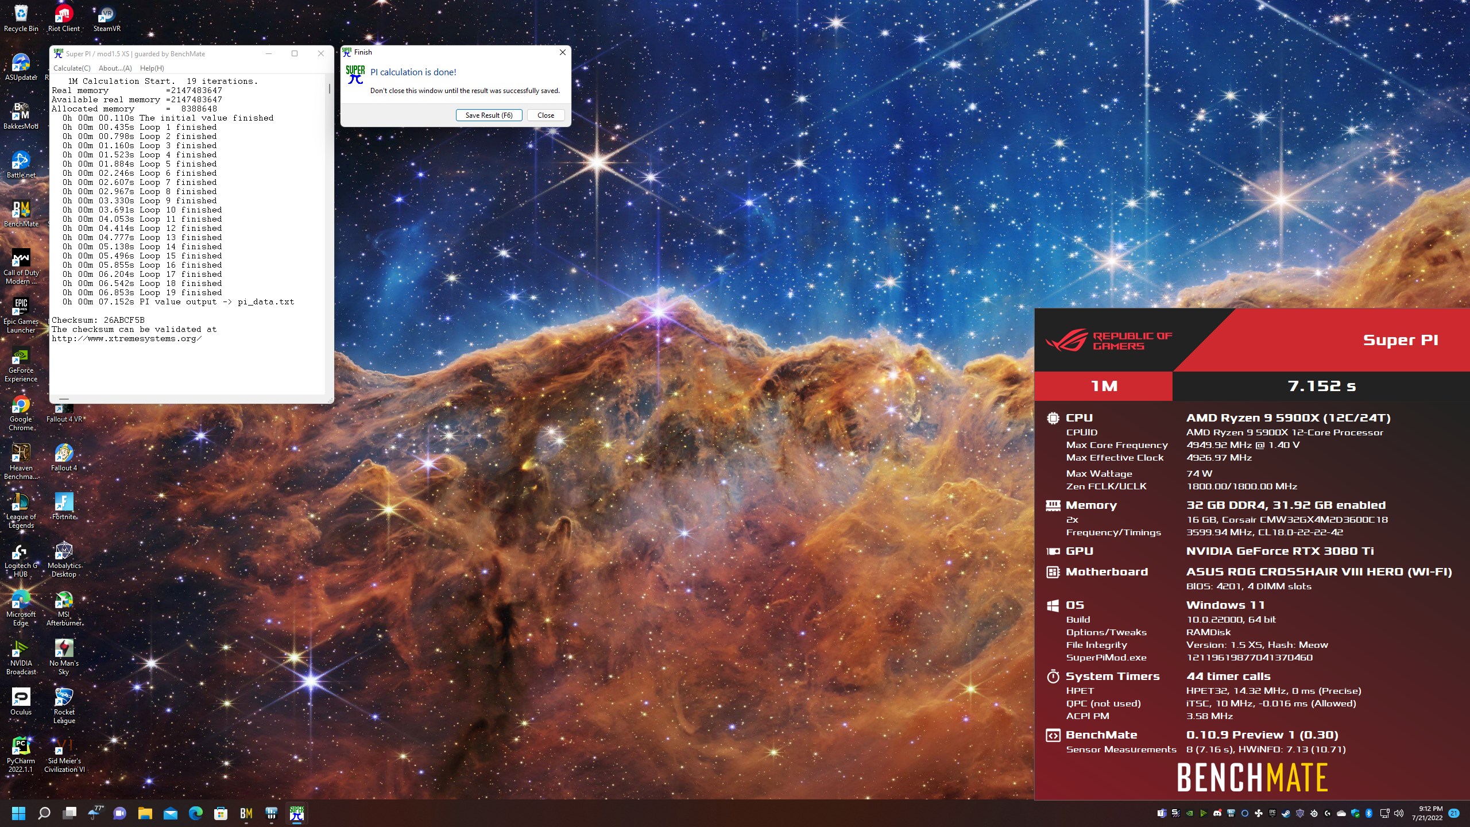Click the AMD Ryzen 9 5900X (12C/24T) text
The height and width of the screenshot is (827, 1470).
click(x=1289, y=418)
